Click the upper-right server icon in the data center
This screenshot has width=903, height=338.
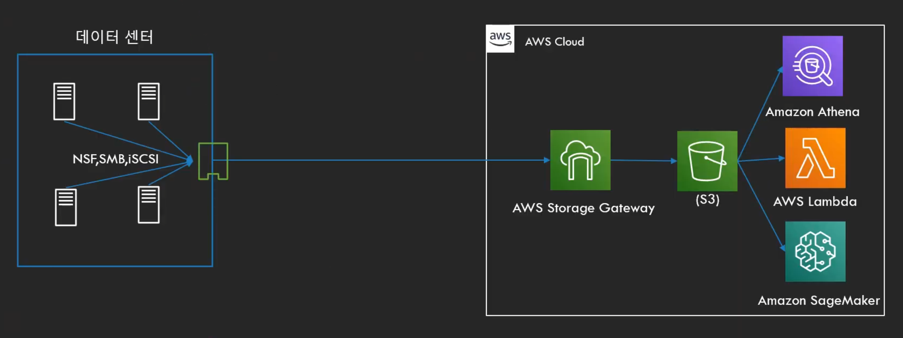pos(149,101)
